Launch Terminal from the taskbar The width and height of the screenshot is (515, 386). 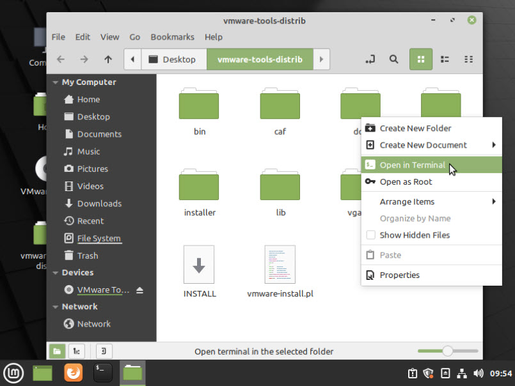pyautogui.click(x=103, y=373)
